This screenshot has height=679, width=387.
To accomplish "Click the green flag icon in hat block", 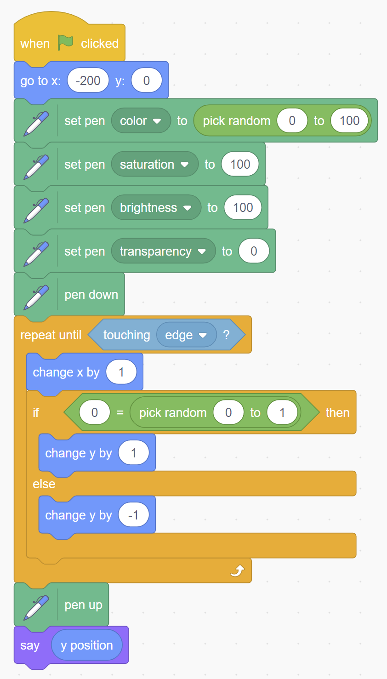I will coord(66,43).
